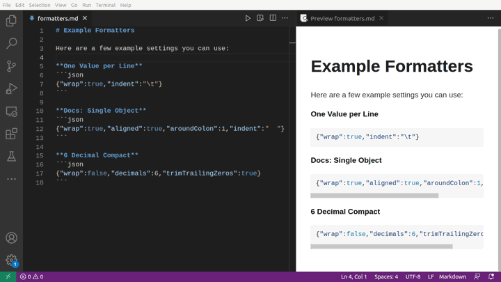Click '**6 Decimal Compact**' in editor
This screenshot has width=501, height=282.
pyautogui.click(x=97, y=155)
